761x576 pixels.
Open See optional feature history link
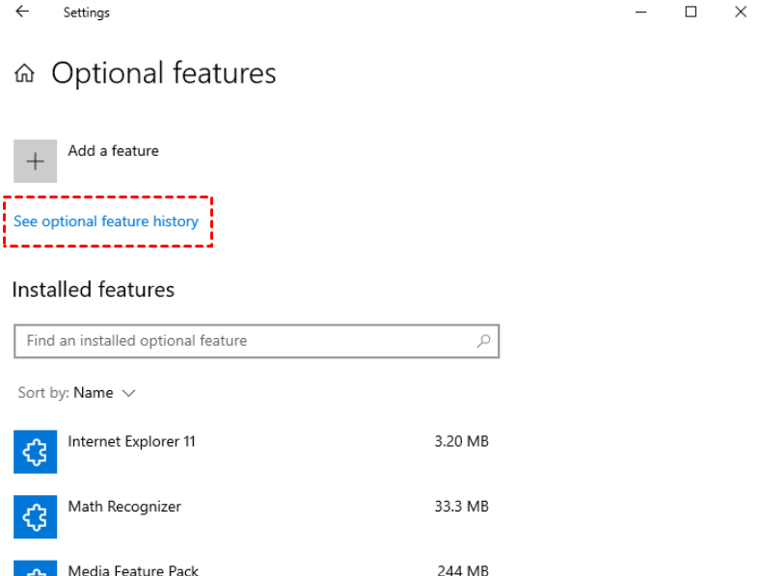click(106, 222)
